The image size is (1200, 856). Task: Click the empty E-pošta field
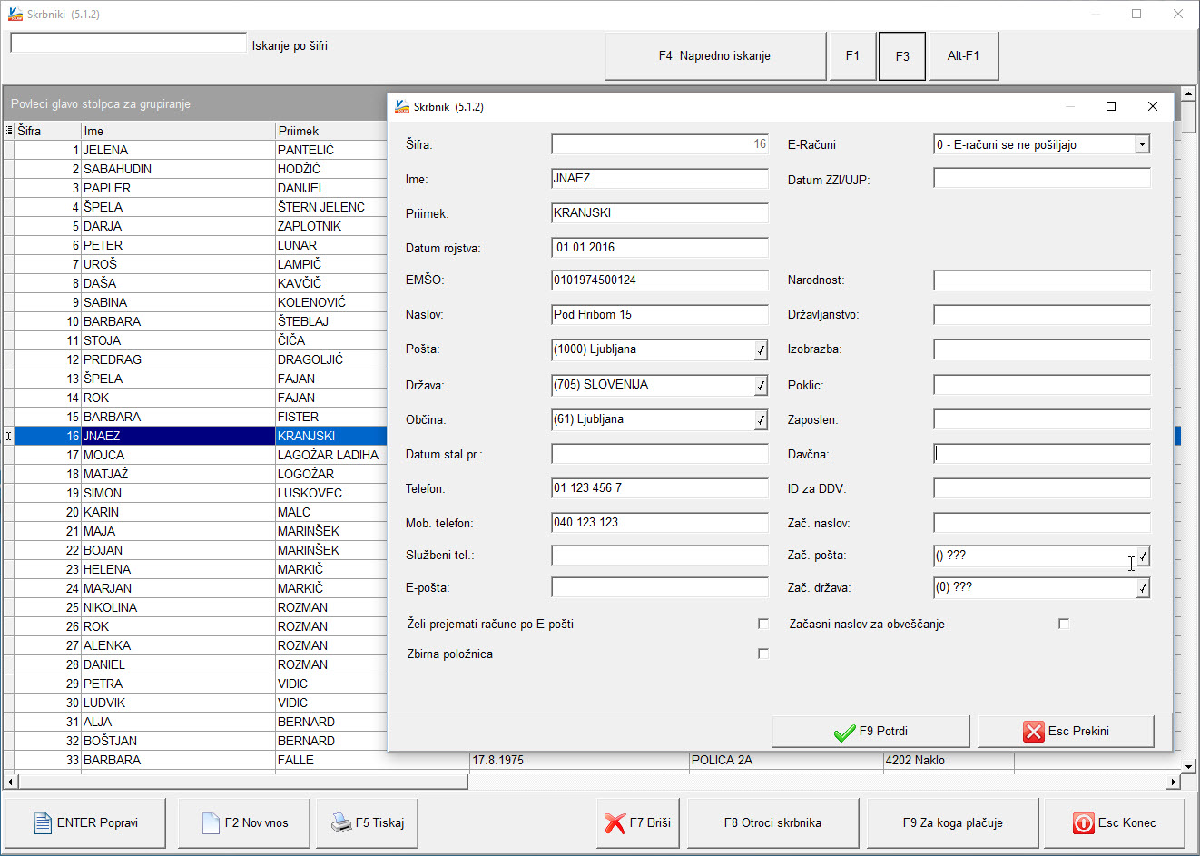coord(660,587)
